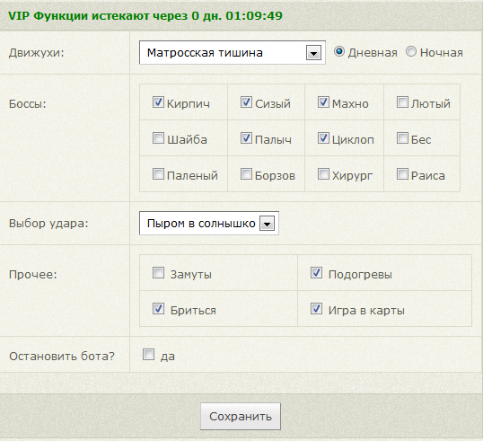The width and height of the screenshot is (483, 441).
Task: Check the Борзов checkbox
Action: click(246, 174)
